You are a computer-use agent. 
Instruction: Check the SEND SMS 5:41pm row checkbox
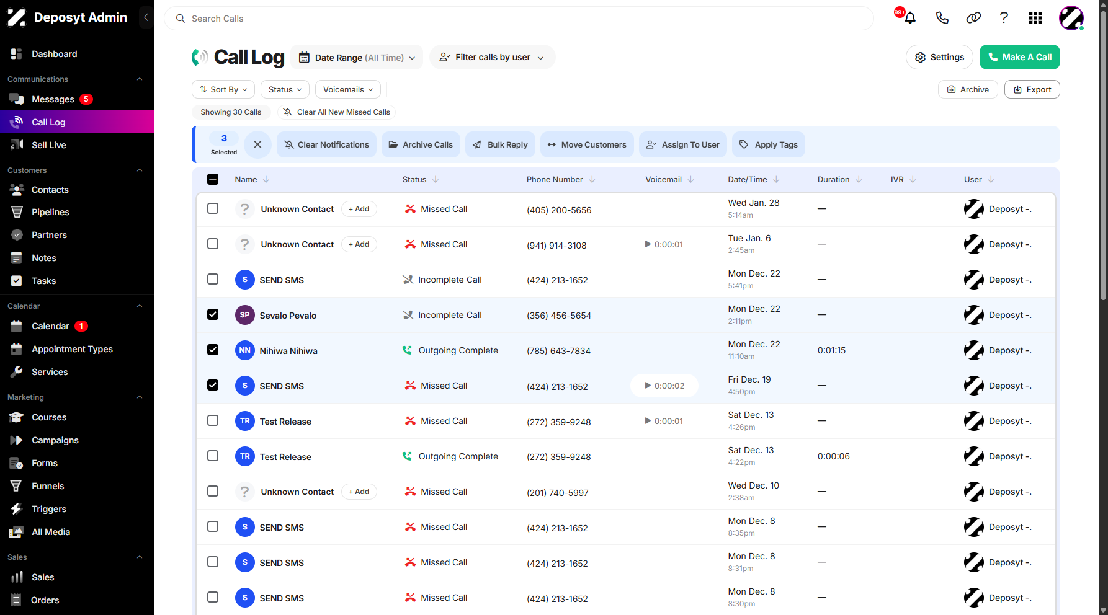pos(213,279)
